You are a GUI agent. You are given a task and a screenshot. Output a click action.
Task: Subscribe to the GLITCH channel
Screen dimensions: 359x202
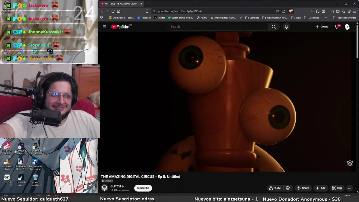coord(143,188)
